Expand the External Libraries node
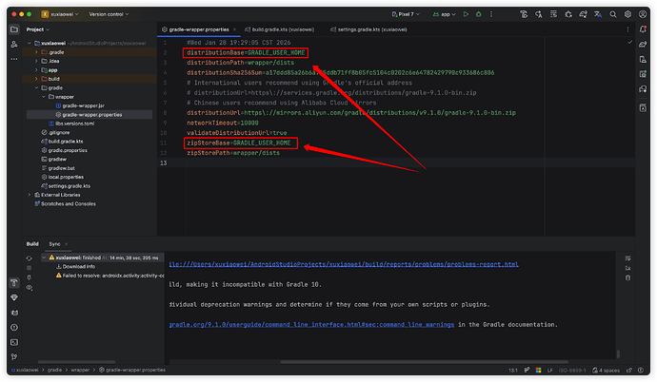 (29, 195)
